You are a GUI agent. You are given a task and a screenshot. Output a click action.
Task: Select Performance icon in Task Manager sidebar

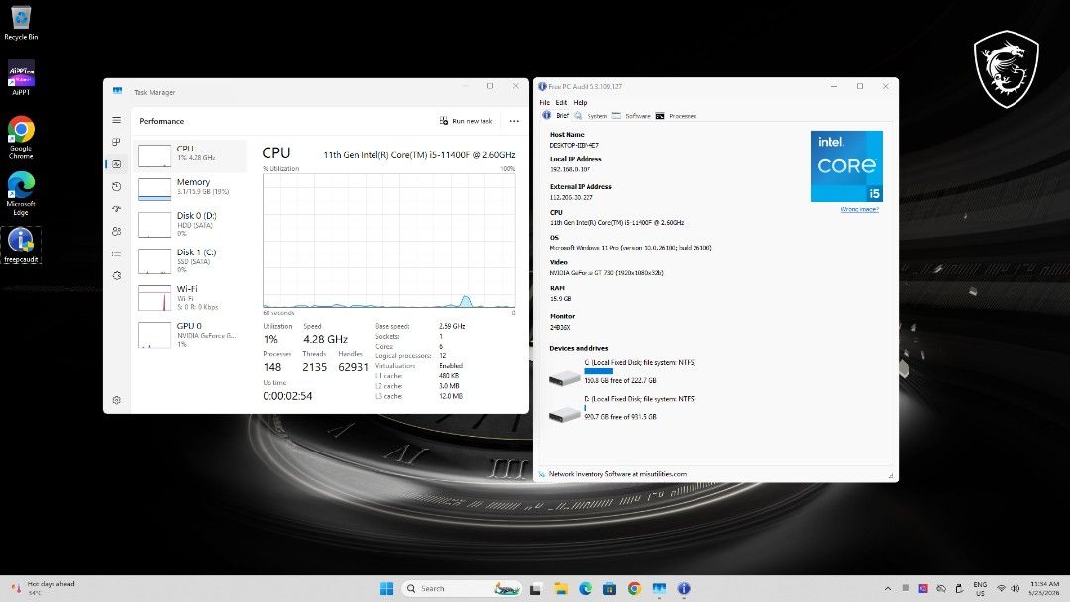(117, 164)
